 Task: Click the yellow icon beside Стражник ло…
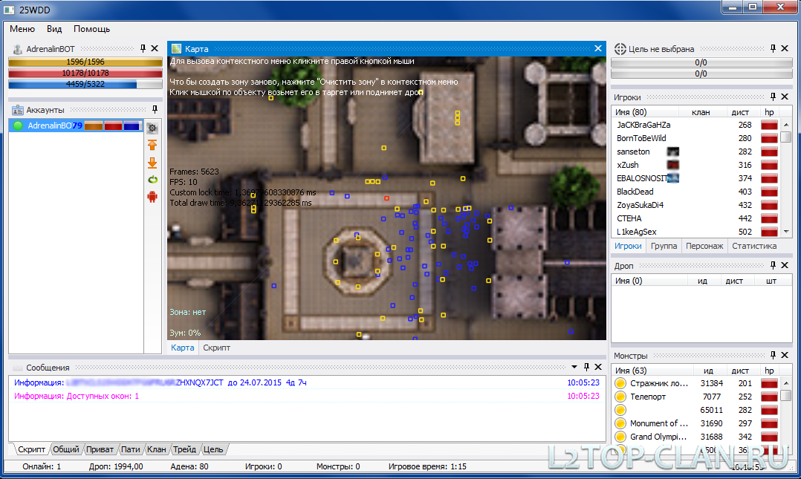tap(620, 383)
